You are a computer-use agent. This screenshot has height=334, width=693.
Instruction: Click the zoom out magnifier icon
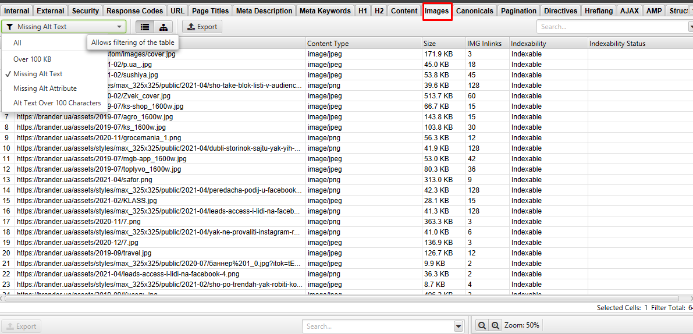click(482, 326)
